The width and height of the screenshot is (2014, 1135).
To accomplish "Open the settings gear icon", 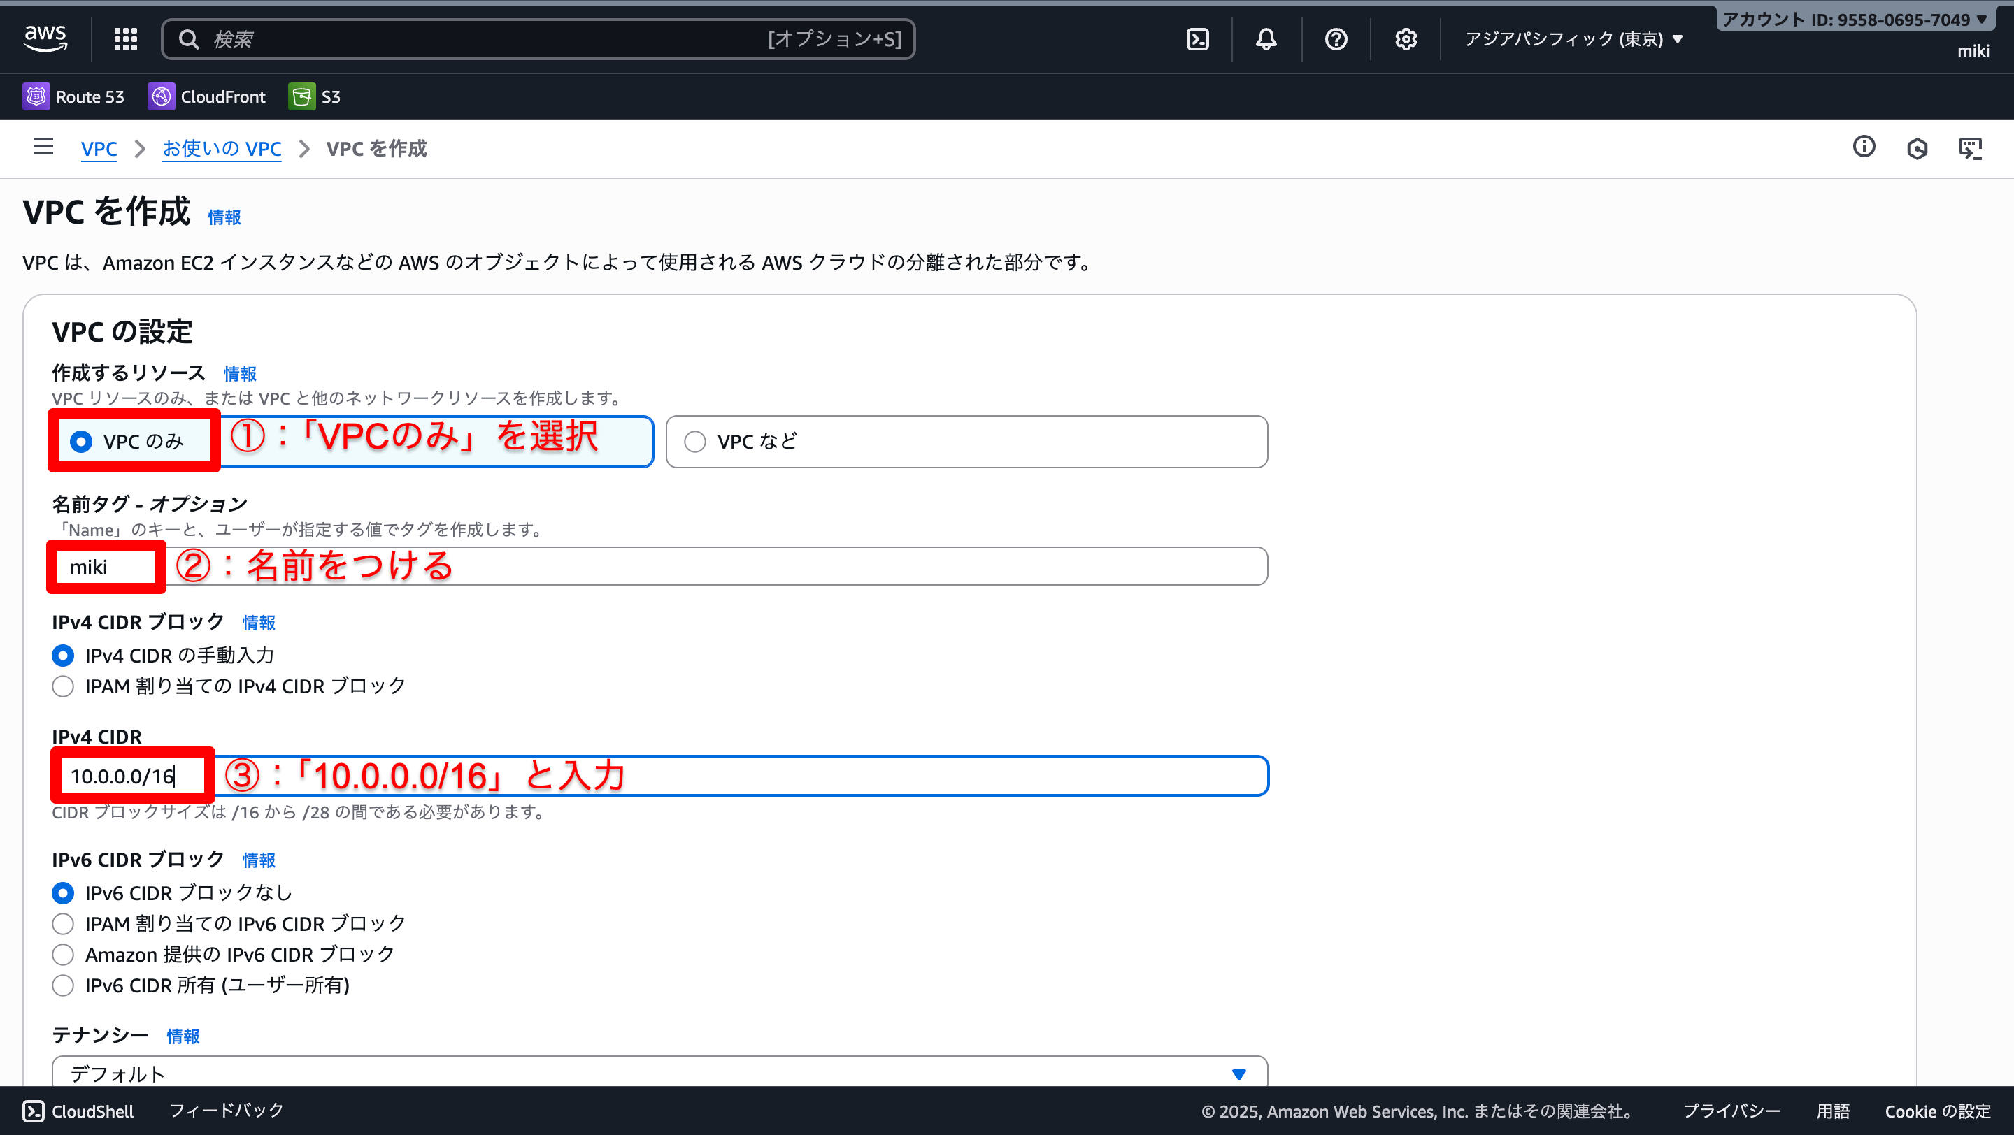I will pyautogui.click(x=1405, y=38).
